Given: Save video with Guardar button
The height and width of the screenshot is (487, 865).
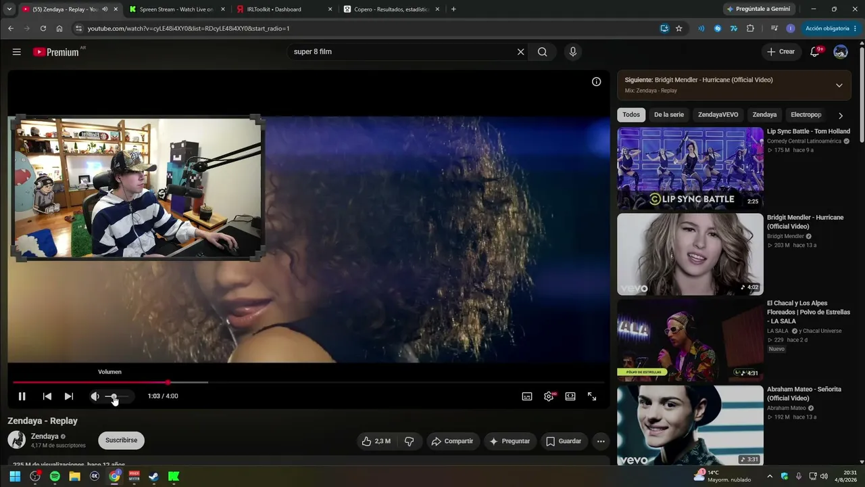Looking at the screenshot, I should coord(564,441).
